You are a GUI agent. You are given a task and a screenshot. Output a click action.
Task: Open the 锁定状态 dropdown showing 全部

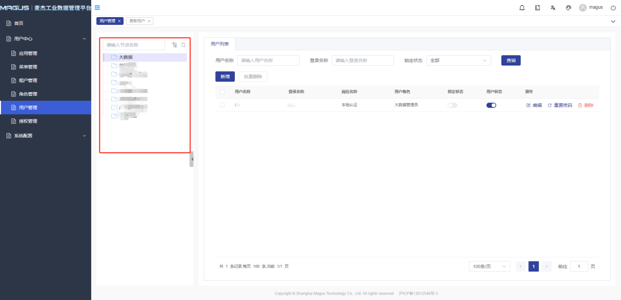click(x=458, y=61)
